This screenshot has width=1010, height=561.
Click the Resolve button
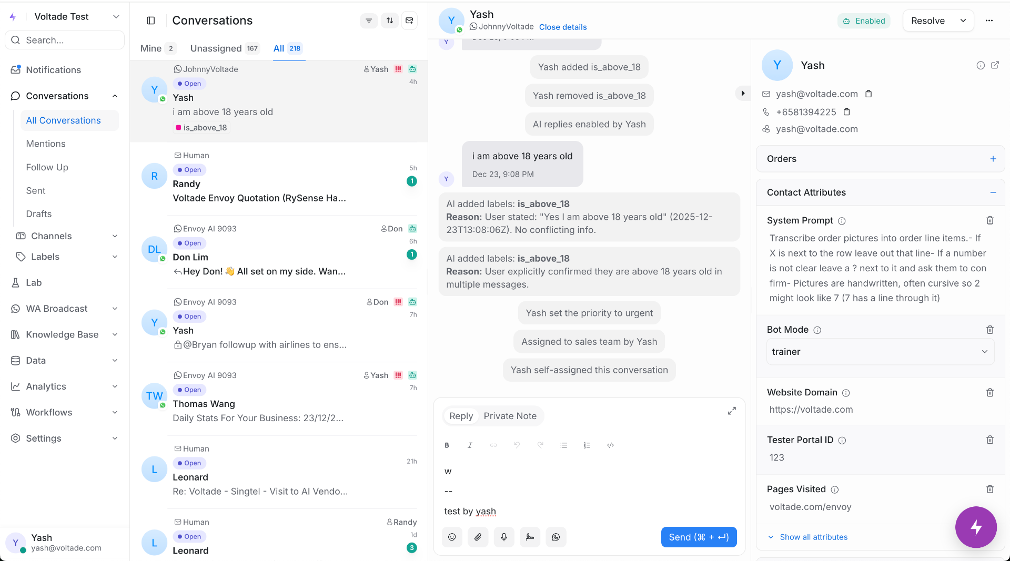point(927,21)
